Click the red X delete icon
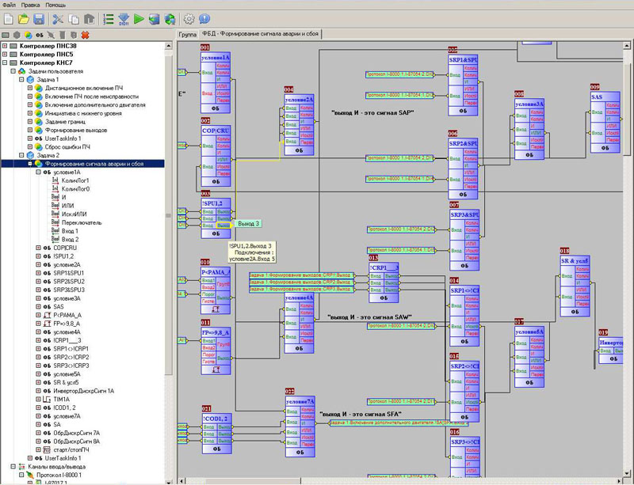The height and width of the screenshot is (485, 634). (85, 35)
